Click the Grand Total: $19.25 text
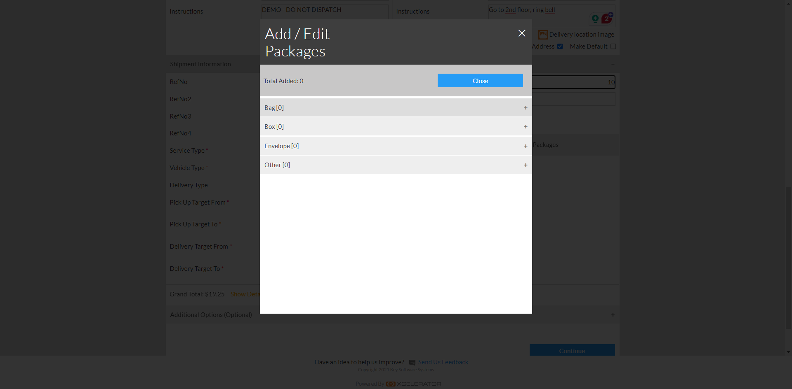This screenshot has height=389, width=792. pyautogui.click(x=197, y=294)
